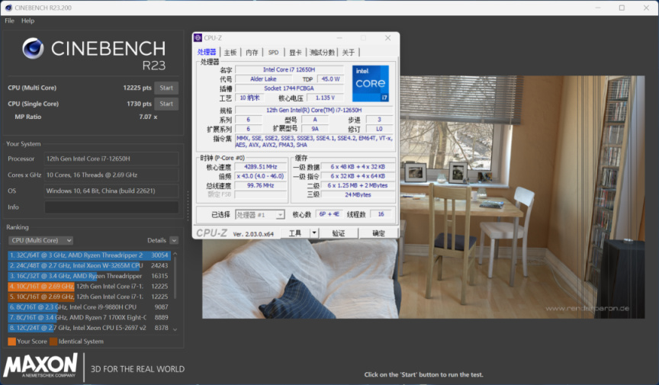Click the Cinebench R23 sphere logo
659x385 pixels.
[34, 48]
